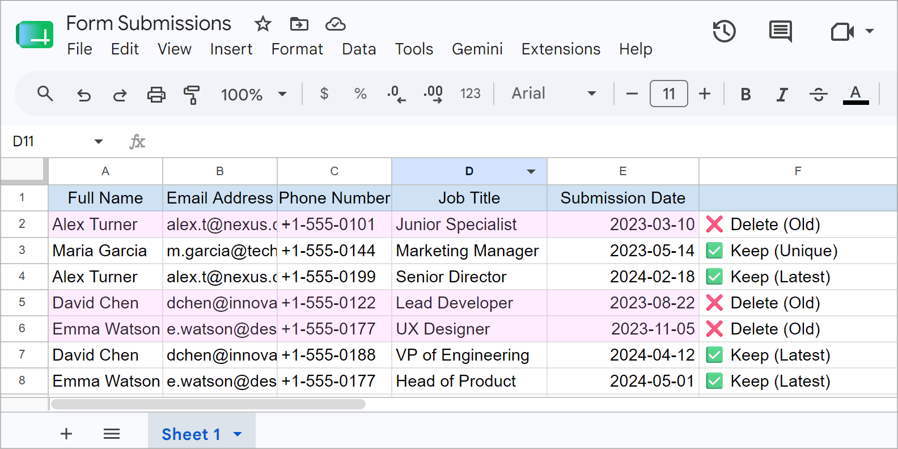Click the video meeting camera icon
Screen dimensions: 898x449
pyautogui.click(x=842, y=32)
